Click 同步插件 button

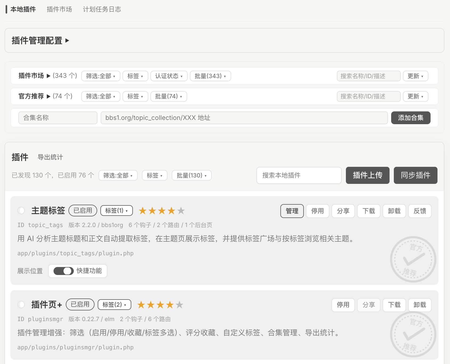point(415,175)
